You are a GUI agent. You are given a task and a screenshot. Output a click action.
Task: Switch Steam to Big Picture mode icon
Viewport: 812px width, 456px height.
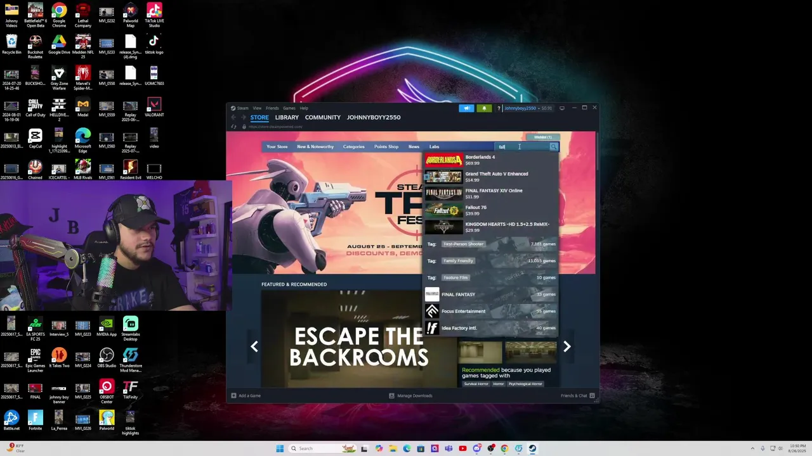561,108
